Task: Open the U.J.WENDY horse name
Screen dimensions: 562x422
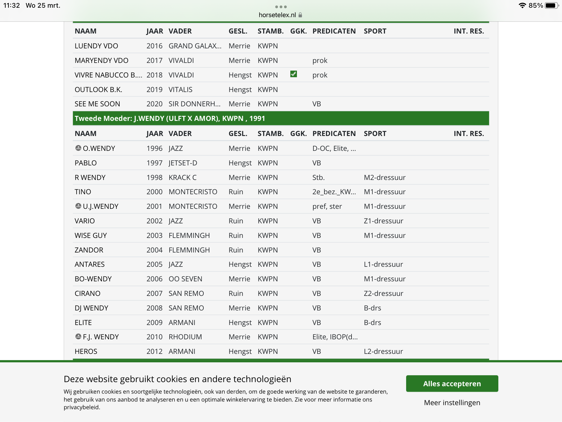Action: [x=101, y=206]
